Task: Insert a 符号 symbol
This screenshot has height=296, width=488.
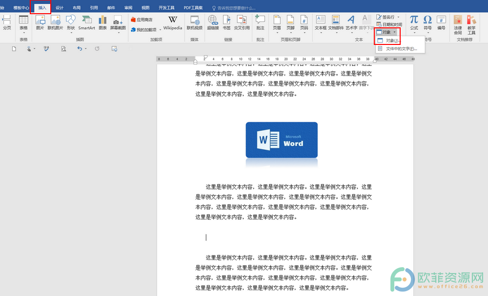Action: [427, 23]
